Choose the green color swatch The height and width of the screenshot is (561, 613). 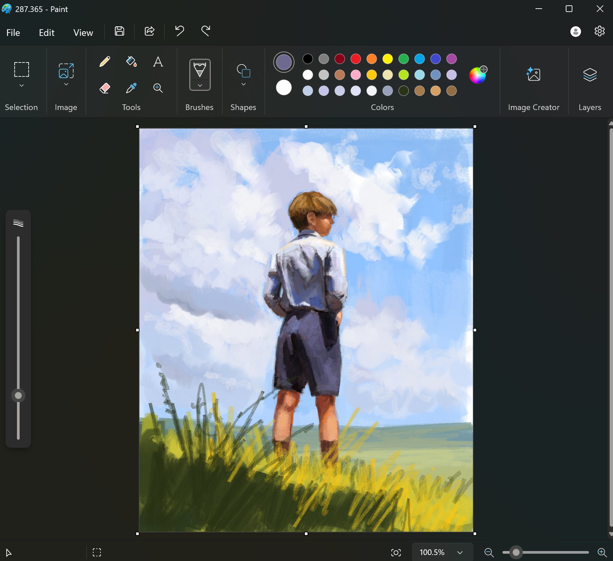pos(404,59)
